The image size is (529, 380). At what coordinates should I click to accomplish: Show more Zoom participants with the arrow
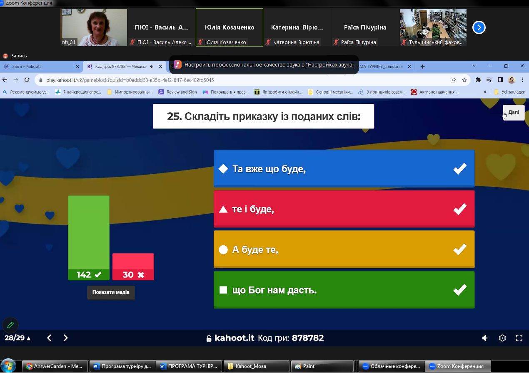pos(479,27)
